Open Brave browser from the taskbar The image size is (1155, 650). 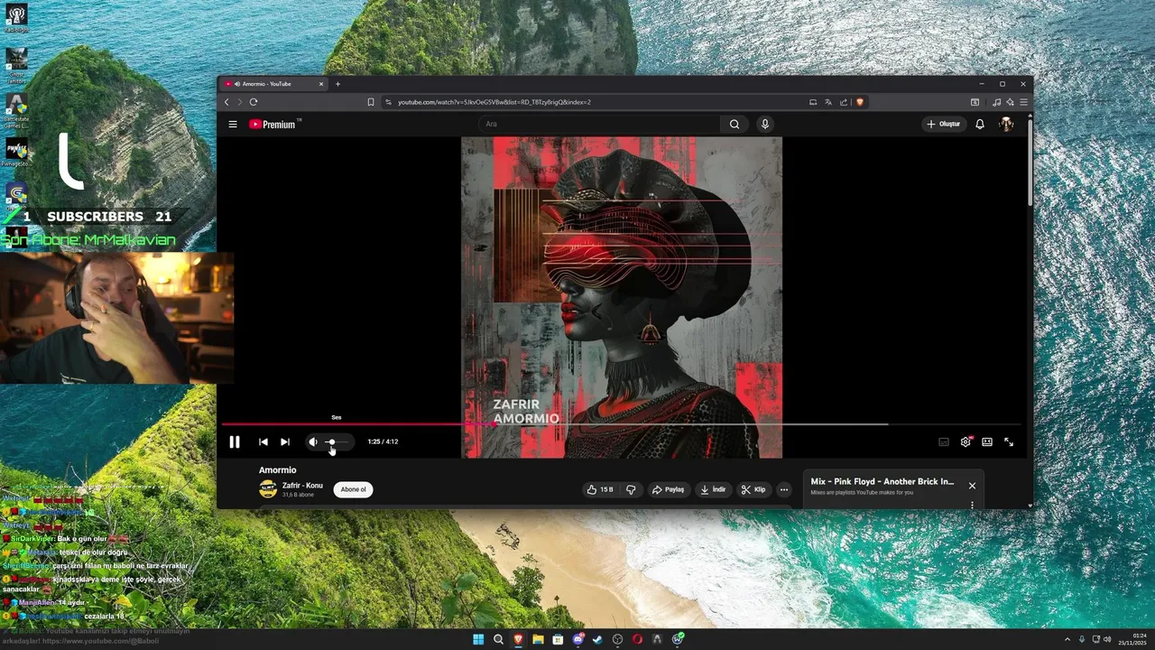click(x=518, y=639)
